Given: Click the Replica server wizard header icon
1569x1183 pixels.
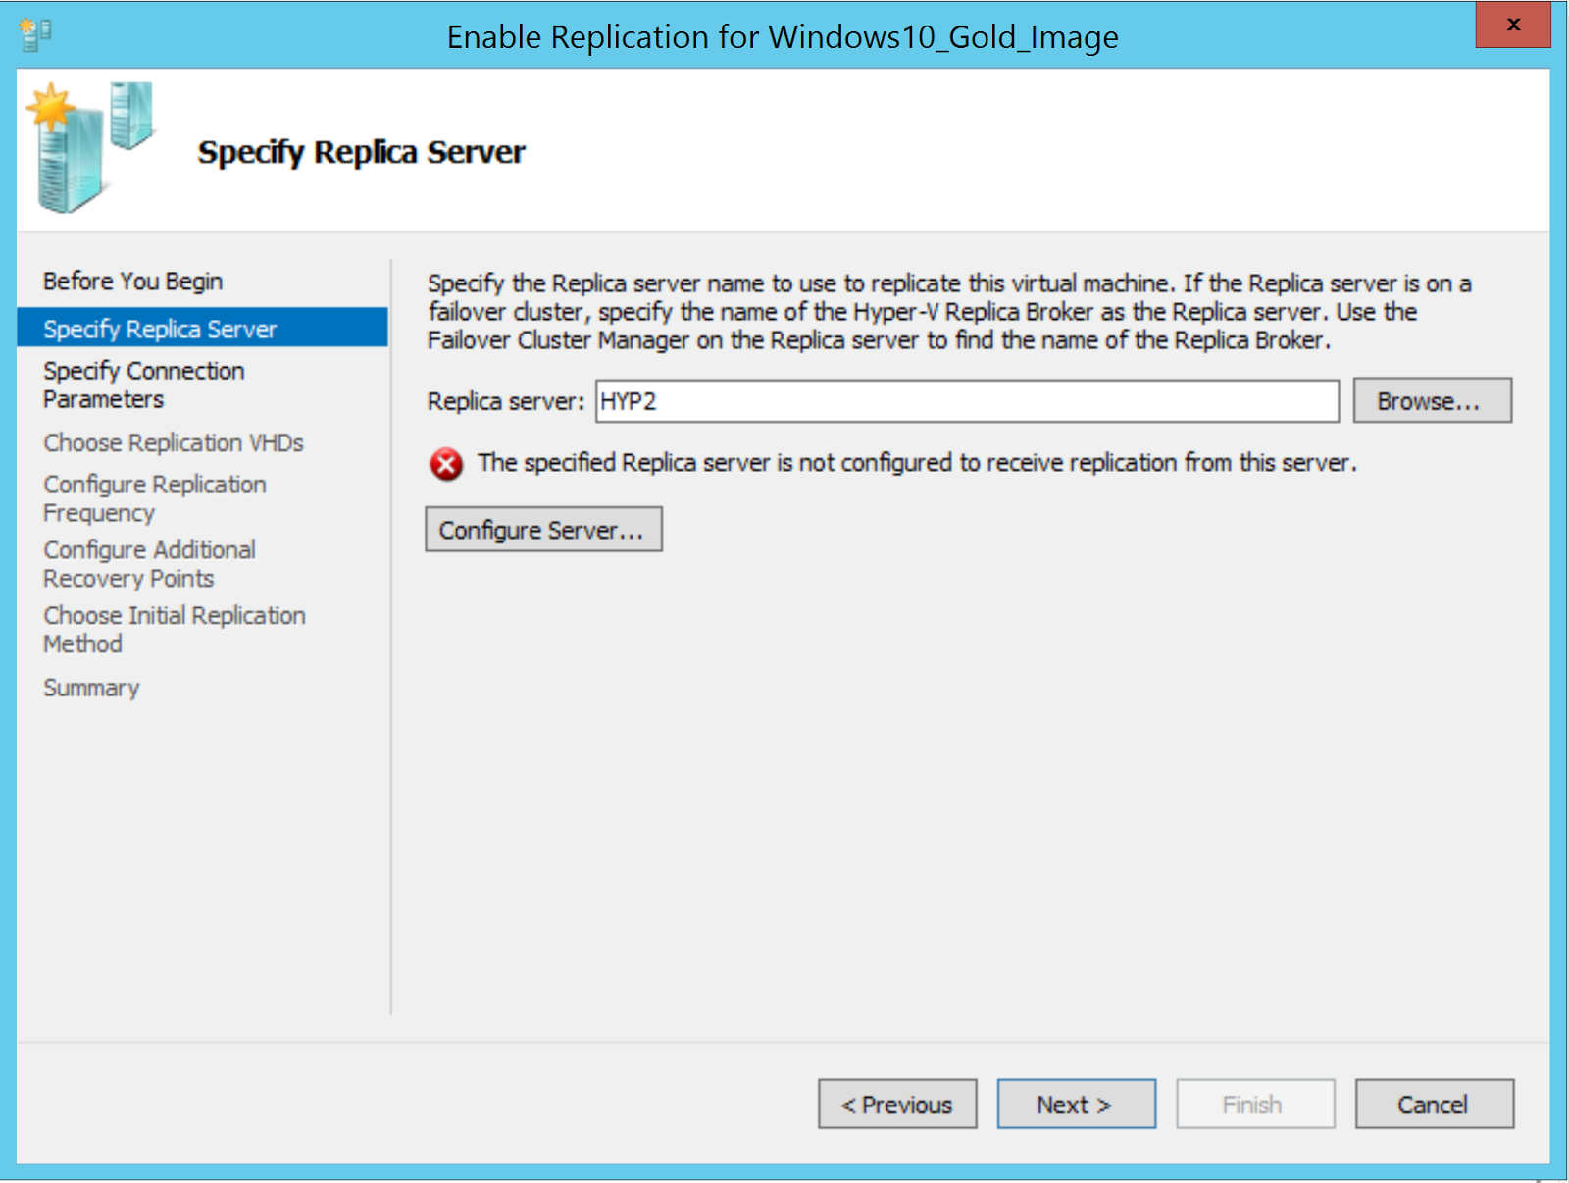Looking at the screenshot, I should pos(90,147).
